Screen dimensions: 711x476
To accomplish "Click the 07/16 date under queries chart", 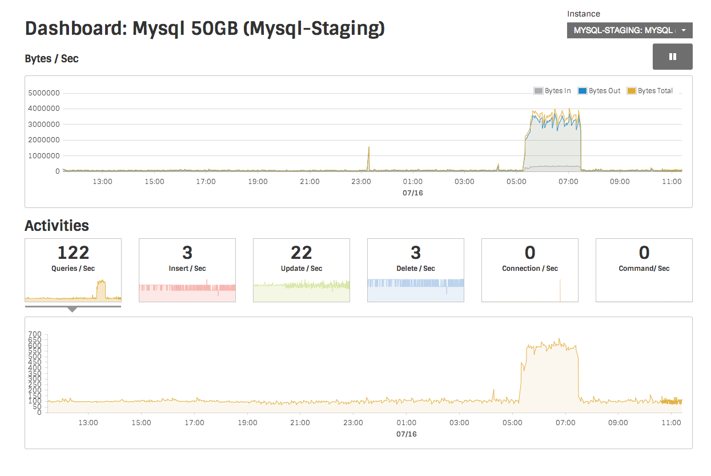I will click(405, 434).
